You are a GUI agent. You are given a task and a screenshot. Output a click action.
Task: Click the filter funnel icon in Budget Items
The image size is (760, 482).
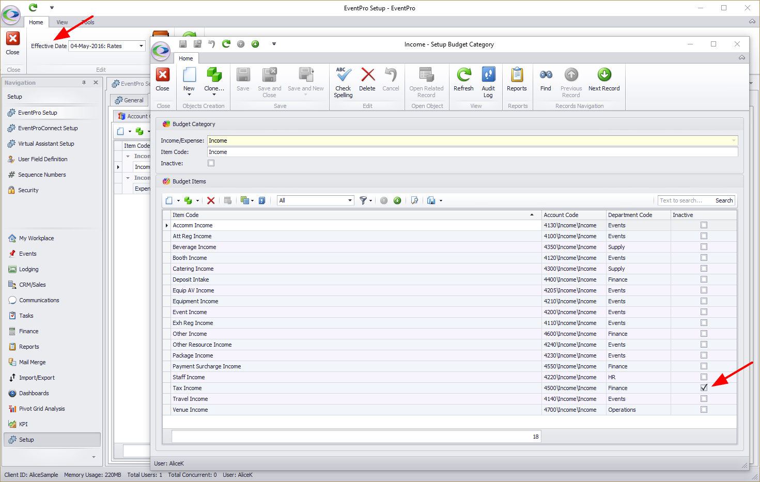pos(363,200)
